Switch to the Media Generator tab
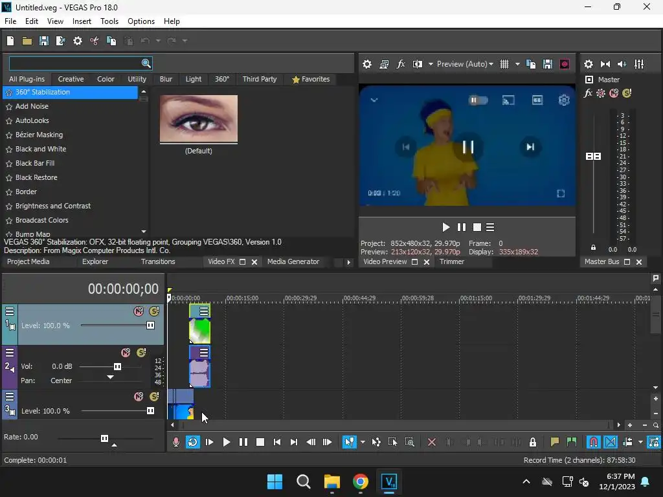Image resolution: width=663 pixels, height=497 pixels. pos(293,261)
